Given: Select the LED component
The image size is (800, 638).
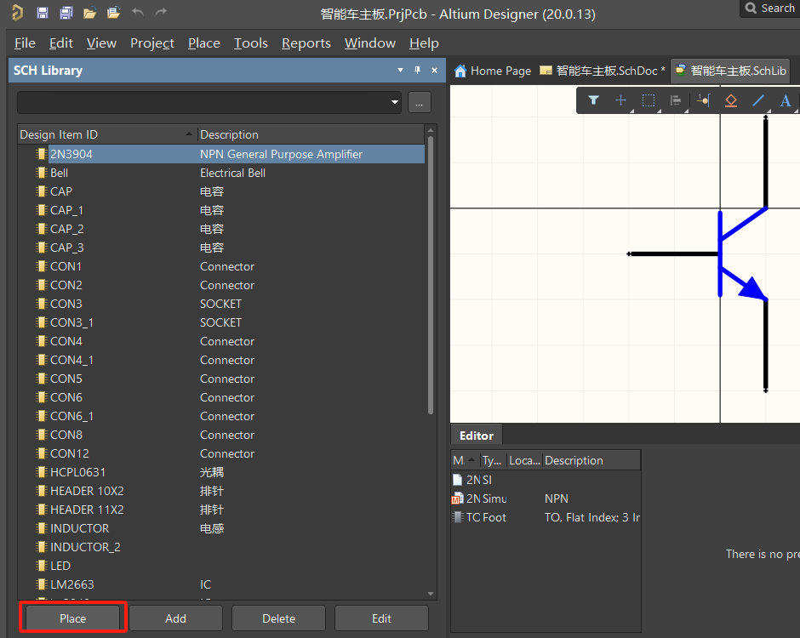Looking at the screenshot, I should click(221, 566).
